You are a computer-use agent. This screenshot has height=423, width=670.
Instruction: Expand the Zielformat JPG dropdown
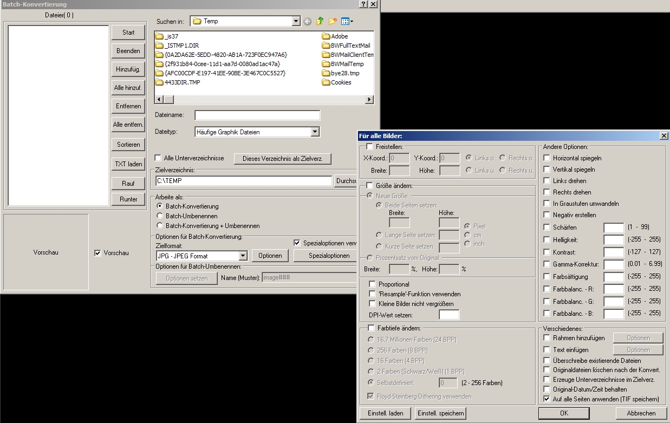243,256
